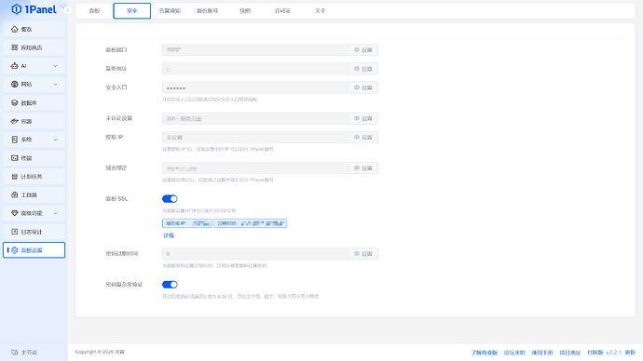Click the Copyright © 2026 footer text
The height and width of the screenshot is (361, 643).
point(100,352)
